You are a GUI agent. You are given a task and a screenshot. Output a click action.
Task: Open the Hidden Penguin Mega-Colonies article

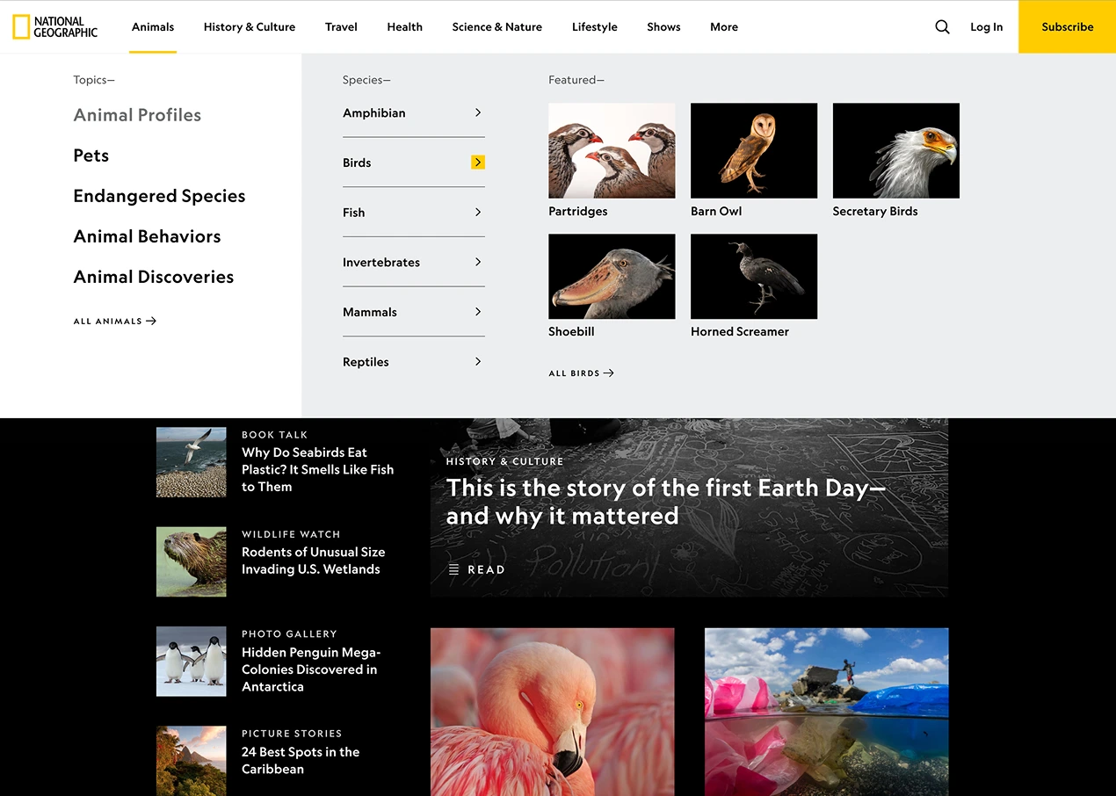[311, 669]
